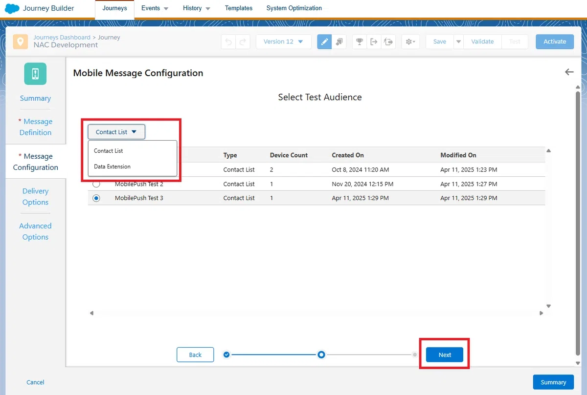The image size is (587, 395).
Task: Expand the History menu arrow
Action: (208, 9)
